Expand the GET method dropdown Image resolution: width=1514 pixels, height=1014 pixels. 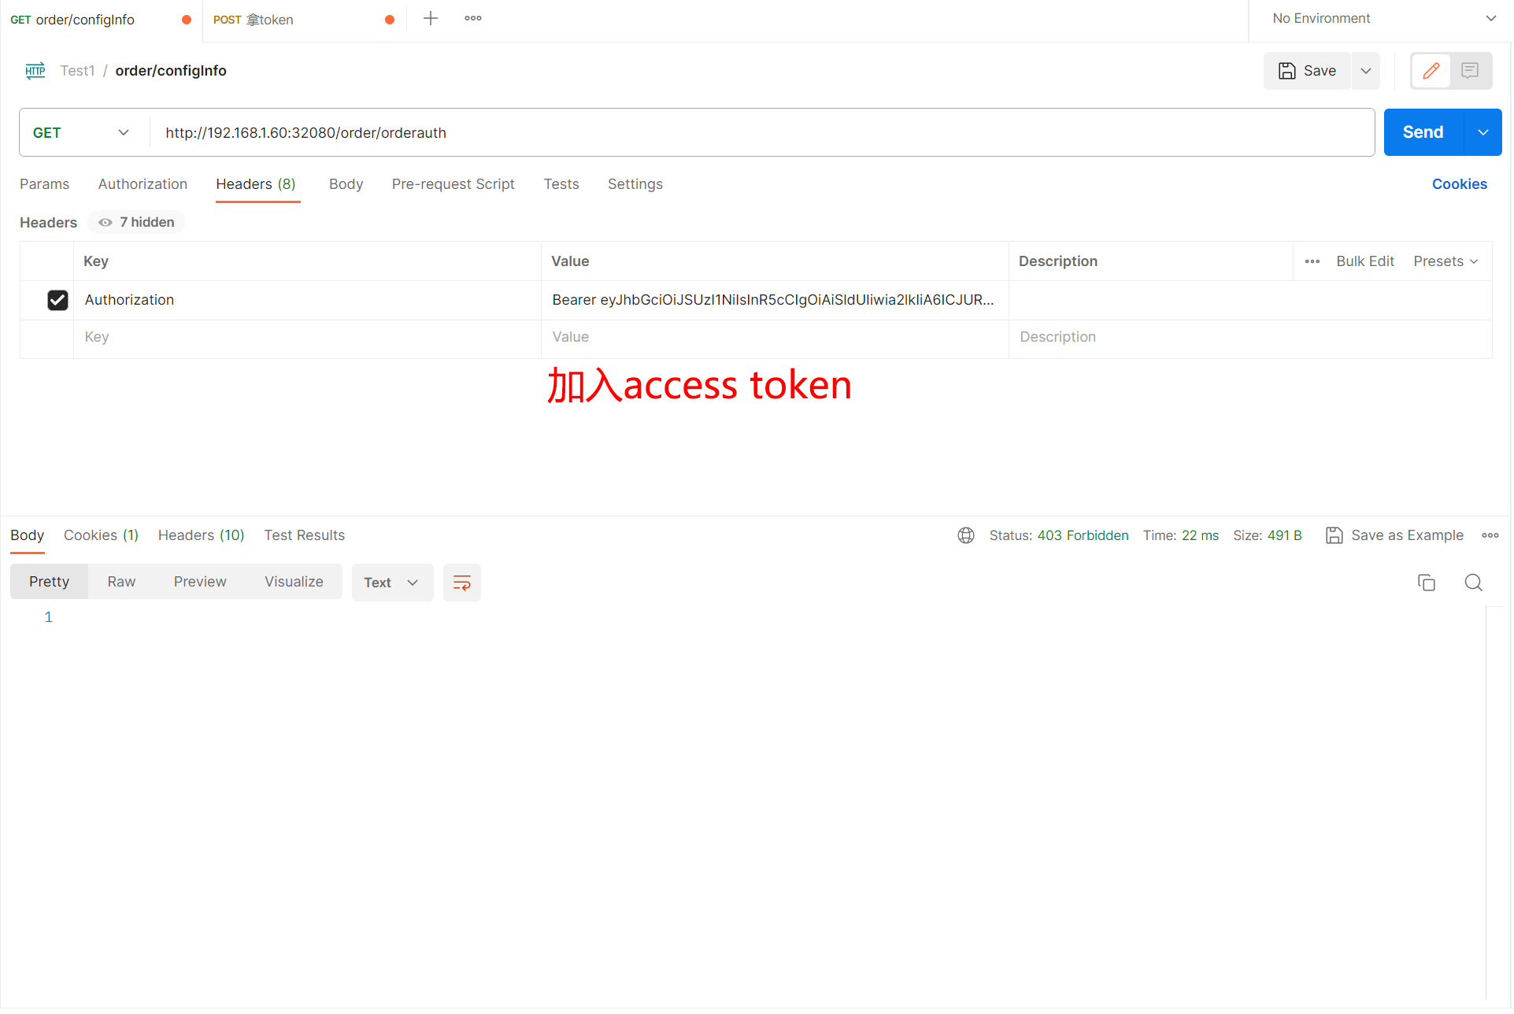[80, 133]
